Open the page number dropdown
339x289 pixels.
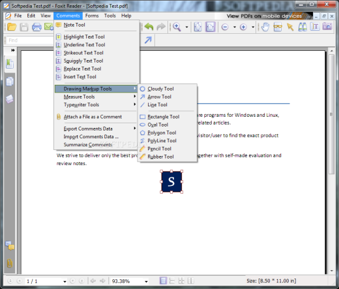coord(65,282)
